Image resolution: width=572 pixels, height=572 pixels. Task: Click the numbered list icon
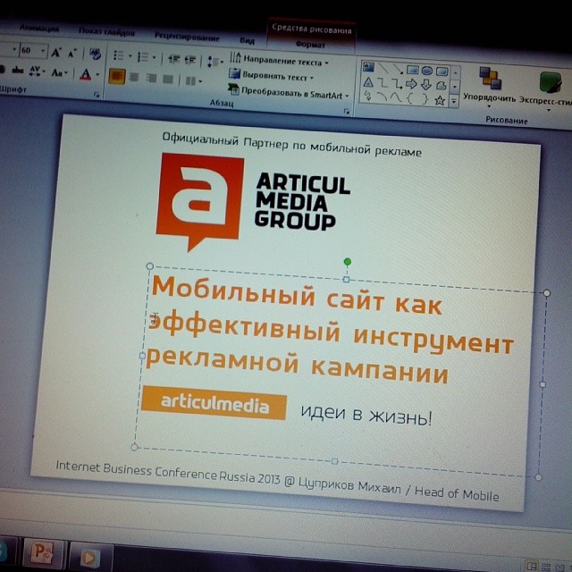[x=143, y=57]
